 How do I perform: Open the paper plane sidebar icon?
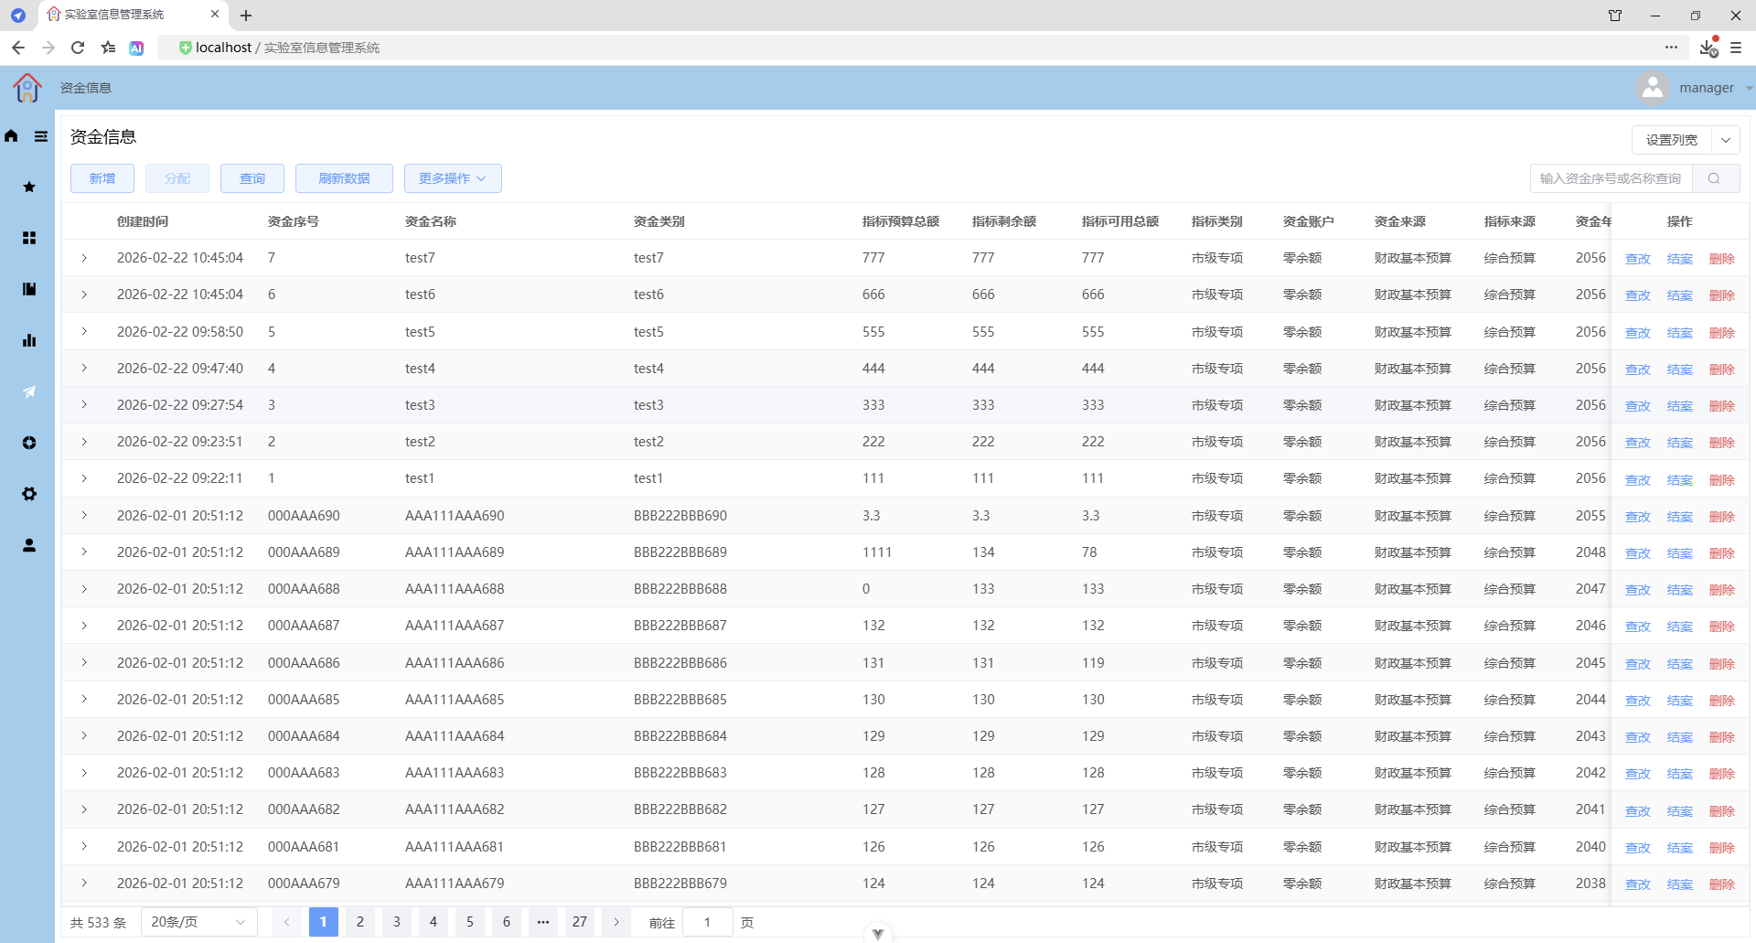coord(29,391)
